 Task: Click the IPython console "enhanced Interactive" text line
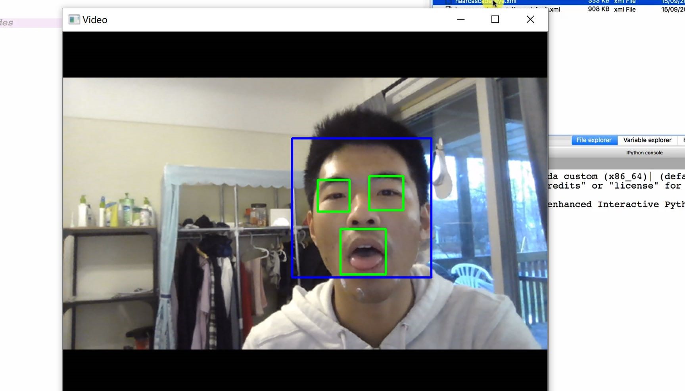(x=616, y=204)
